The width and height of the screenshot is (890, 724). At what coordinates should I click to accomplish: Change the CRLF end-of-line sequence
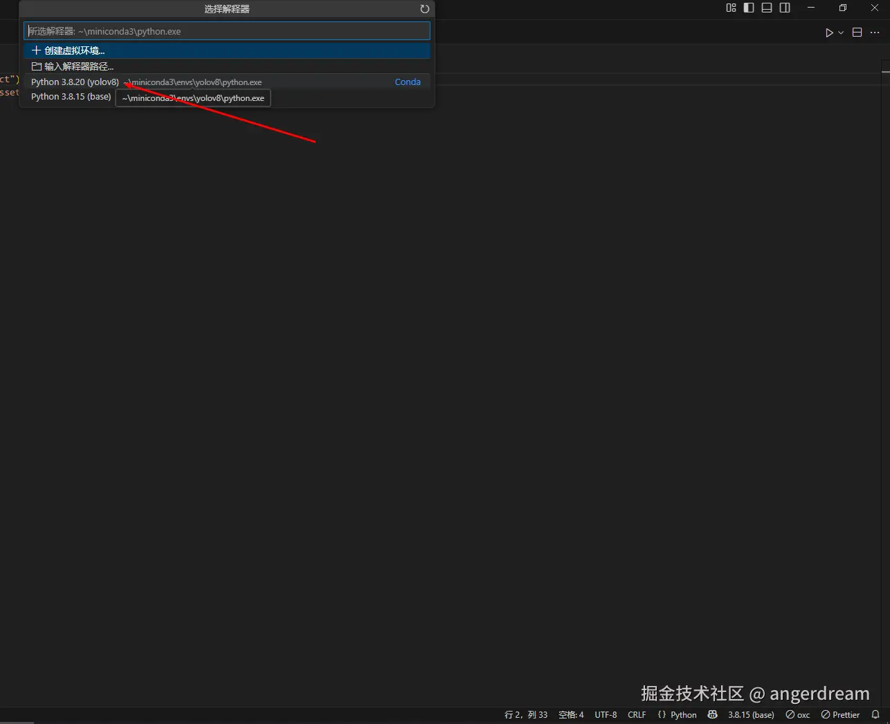tap(637, 715)
